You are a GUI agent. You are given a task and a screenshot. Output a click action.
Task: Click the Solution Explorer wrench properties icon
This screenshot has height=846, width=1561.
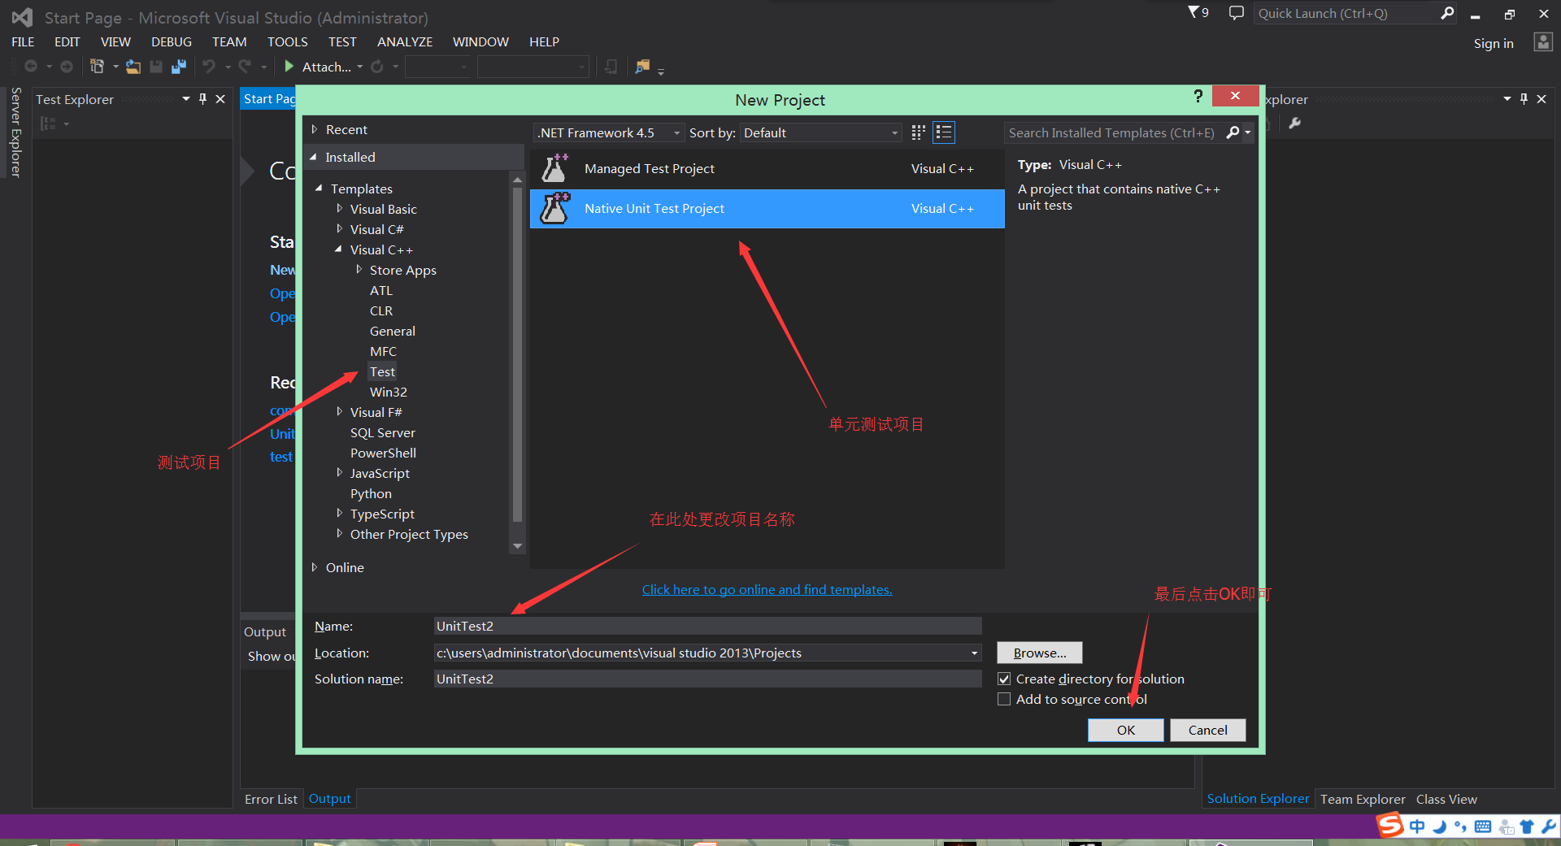pyautogui.click(x=1295, y=124)
